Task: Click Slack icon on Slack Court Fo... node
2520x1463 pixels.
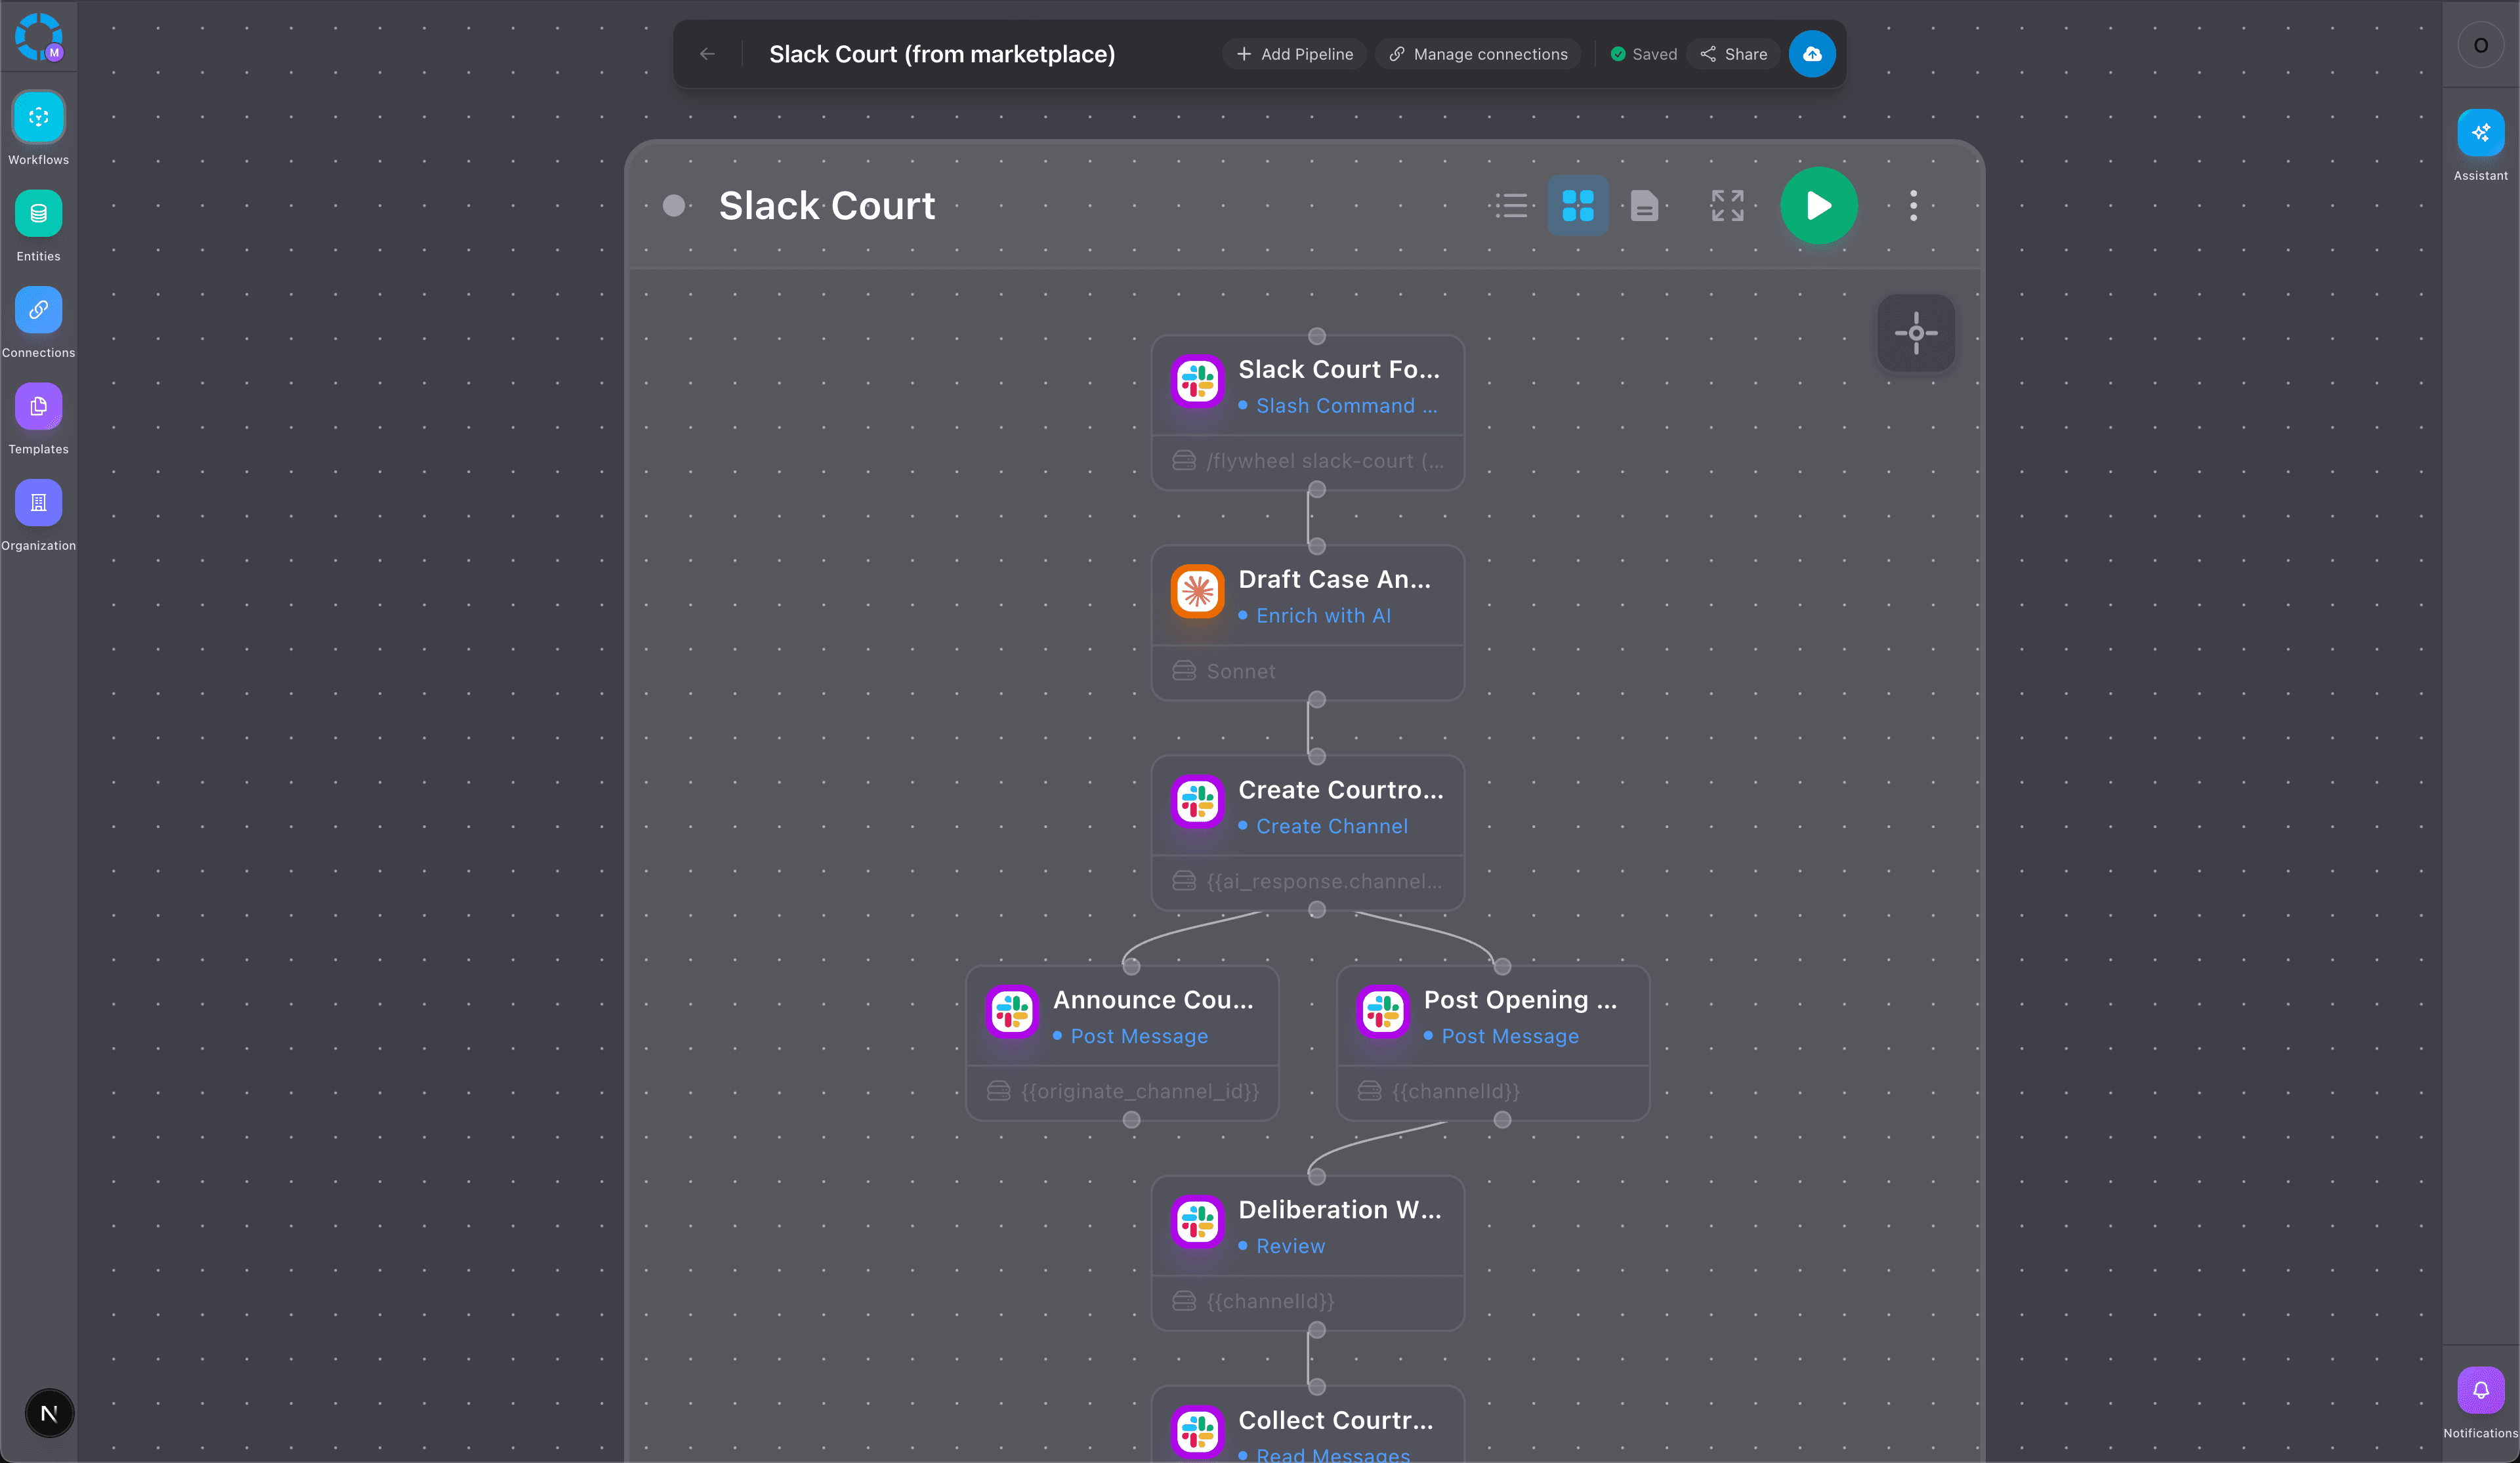Action: point(1197,381)
